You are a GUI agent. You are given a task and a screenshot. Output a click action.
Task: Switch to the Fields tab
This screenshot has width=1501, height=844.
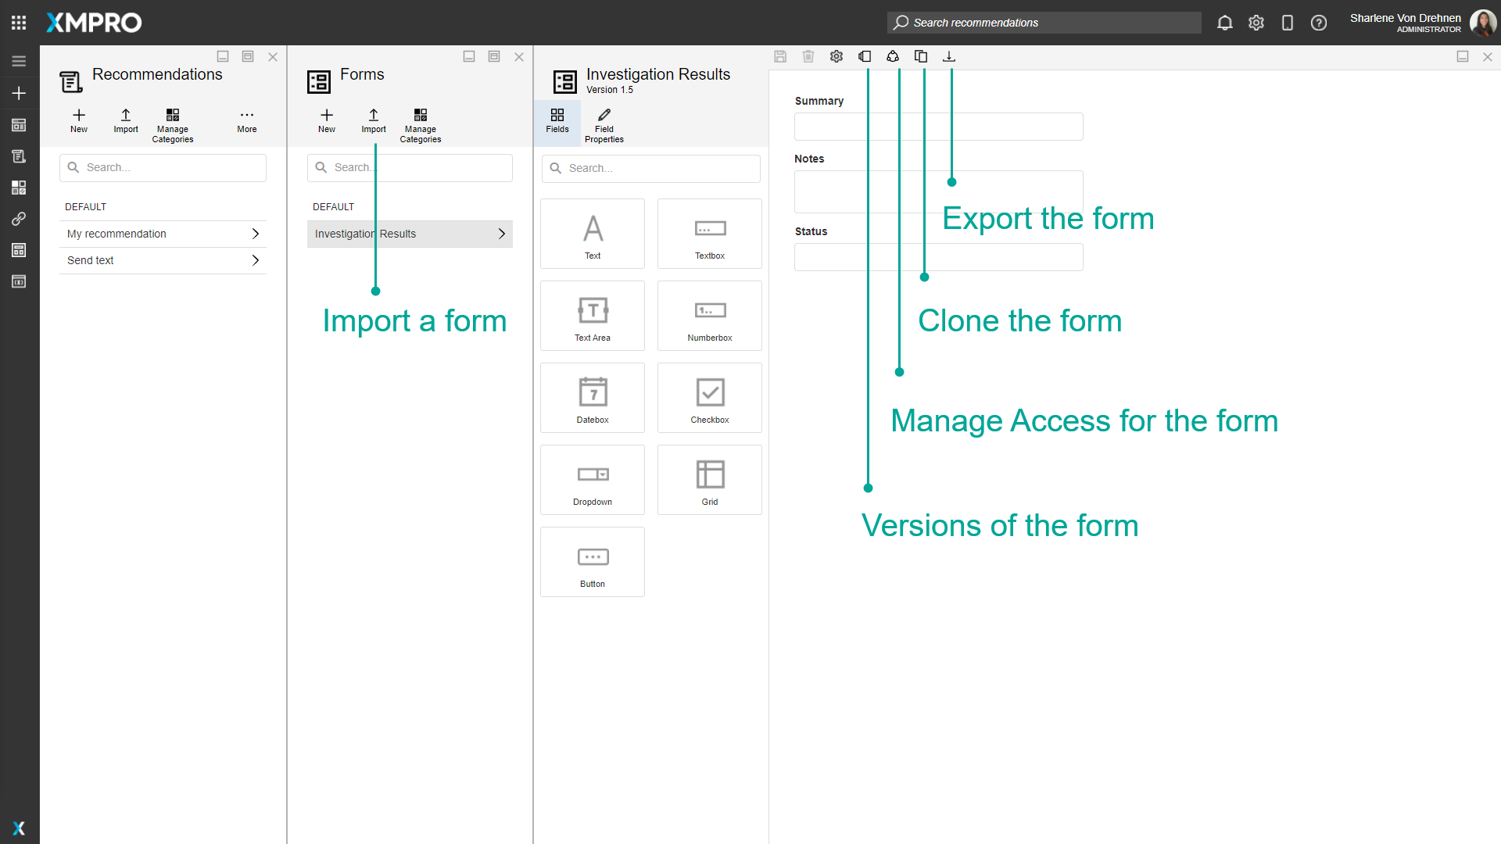coord(557,123)
